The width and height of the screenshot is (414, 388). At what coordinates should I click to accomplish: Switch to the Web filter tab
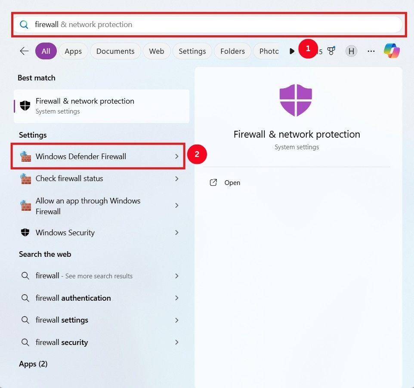point(157,51)
